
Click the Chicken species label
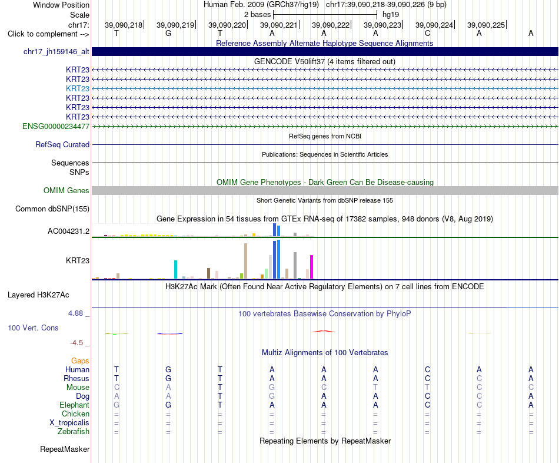[x=75, y=414]
